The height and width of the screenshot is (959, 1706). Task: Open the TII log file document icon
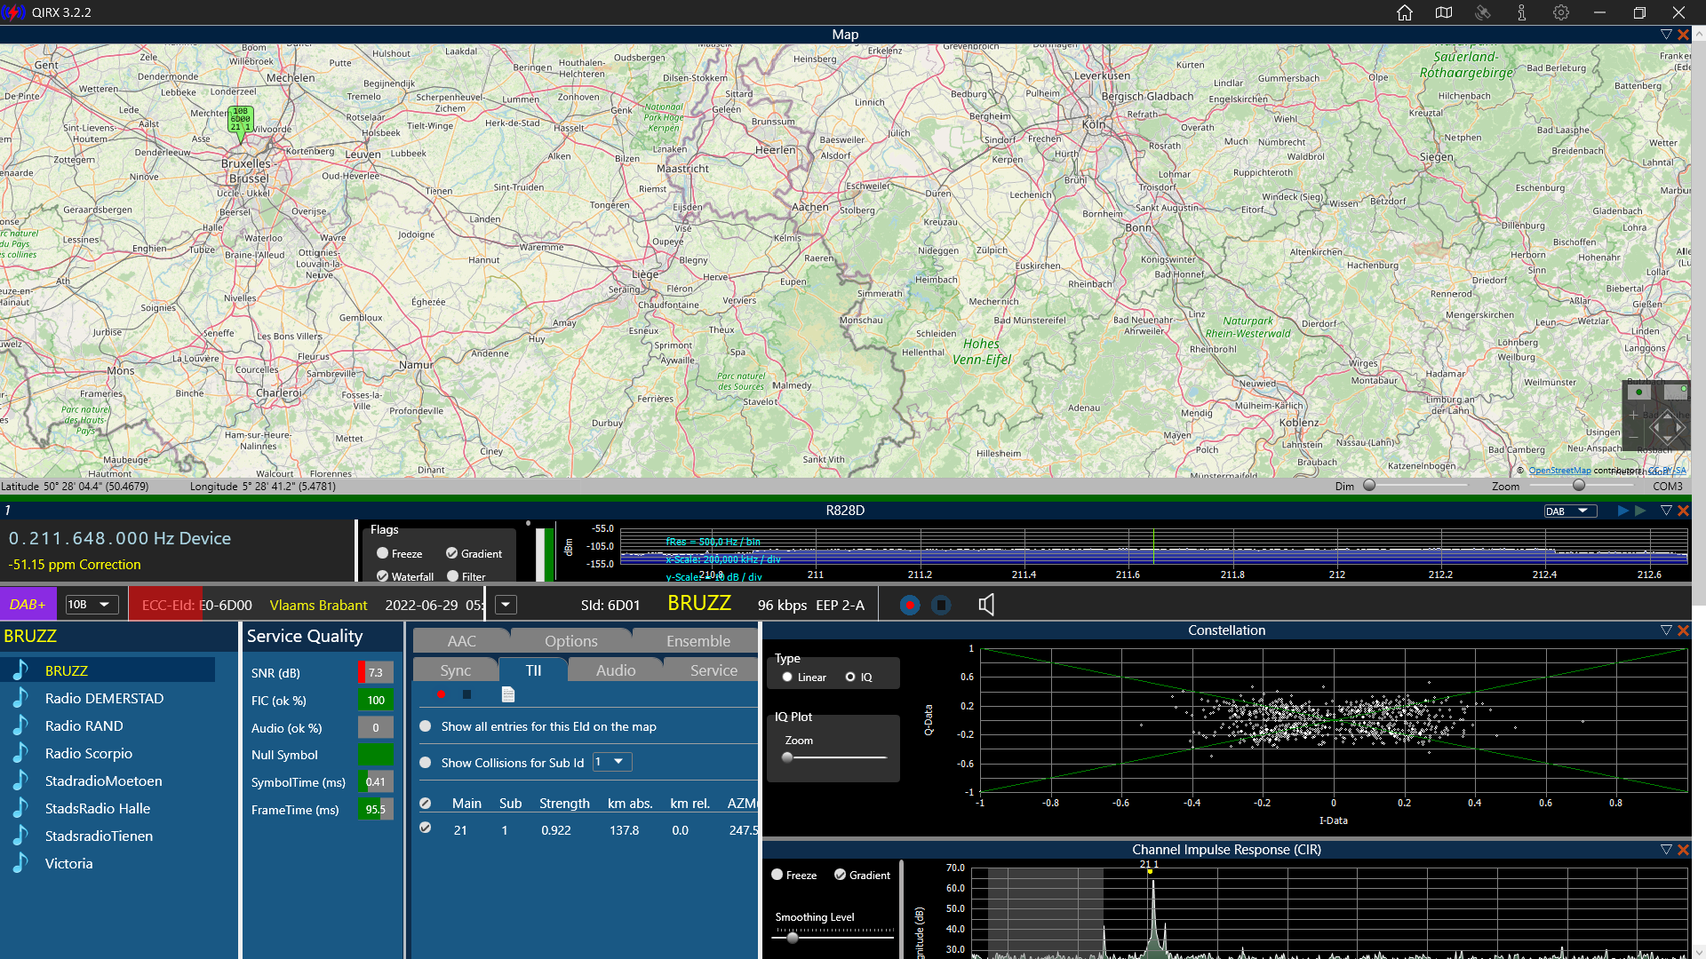coord(508,694)
